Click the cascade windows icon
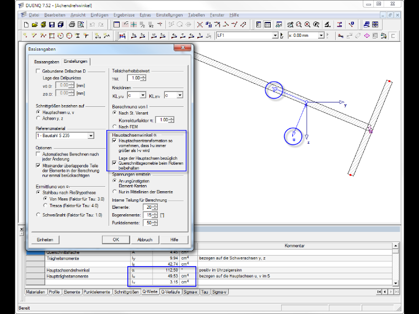Viewport: 419px width, 314px height. (x=367, y=25)
